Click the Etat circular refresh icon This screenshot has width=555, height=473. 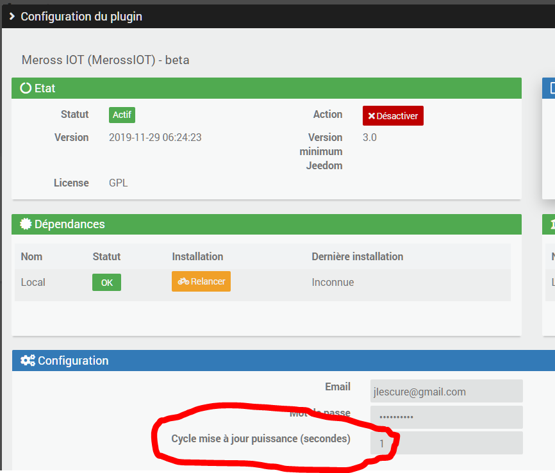point(26,88)
